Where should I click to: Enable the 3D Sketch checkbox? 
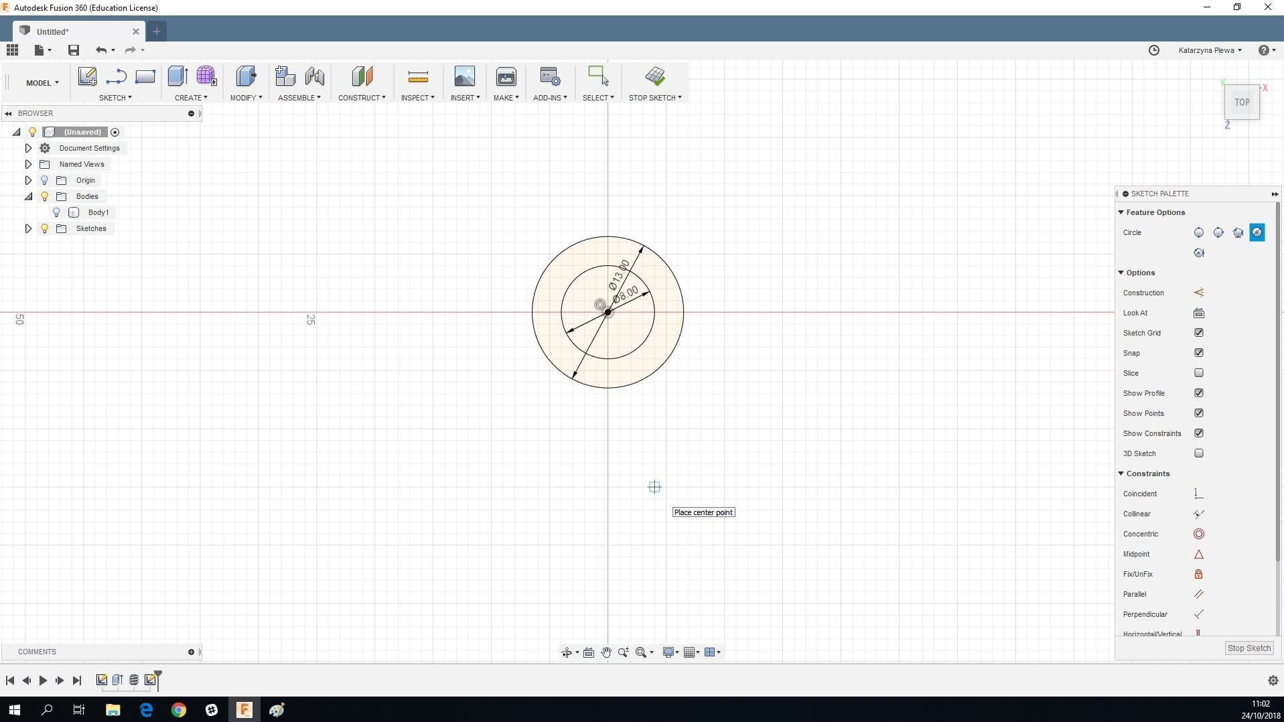1198,453
